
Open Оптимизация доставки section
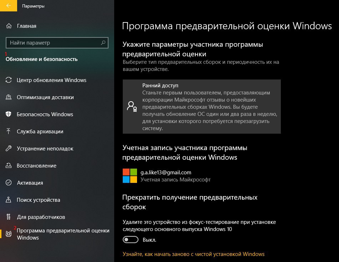pyautogui.click(x=45, y=97)
